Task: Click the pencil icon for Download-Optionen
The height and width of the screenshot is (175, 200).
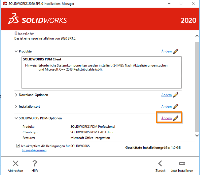Action: [x=176, y=95]
